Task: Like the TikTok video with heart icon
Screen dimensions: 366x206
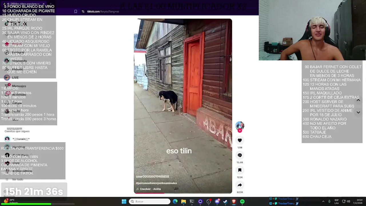Action: 240,140
